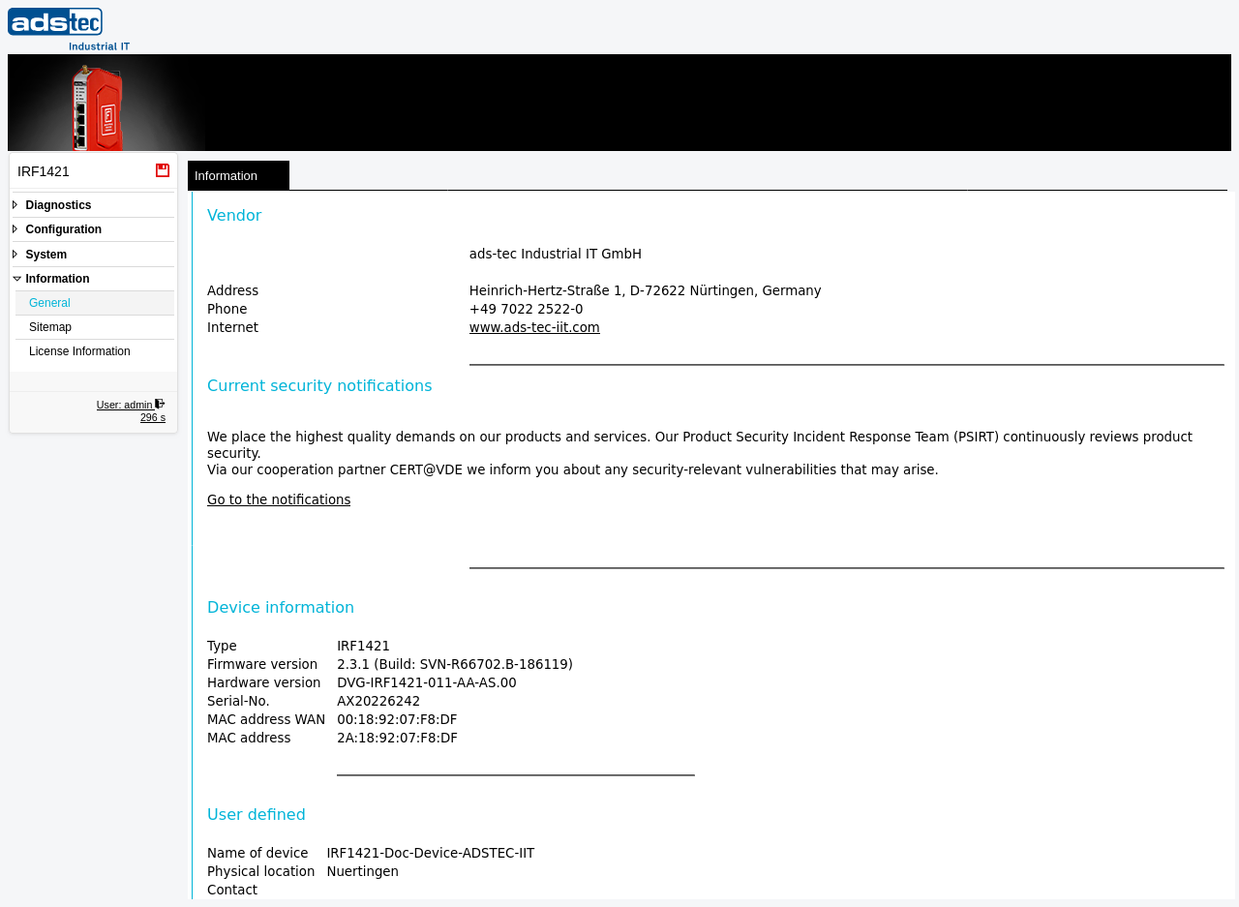
Task: Click the red router device banner image
Action: click(106, 103)
